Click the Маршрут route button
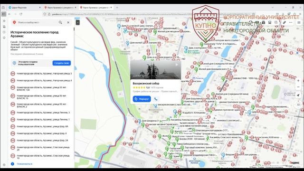 (x=142, y=99)
